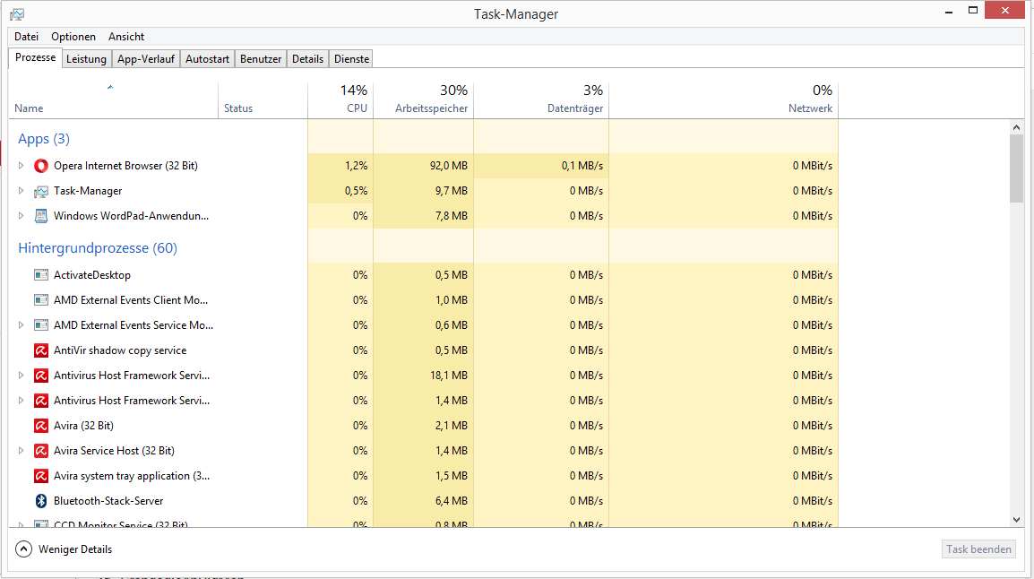Expand the 18,1 MB Antivirus Host Framework entry
This screenshot has width=1034, height=579.
[x=21, y=376]
